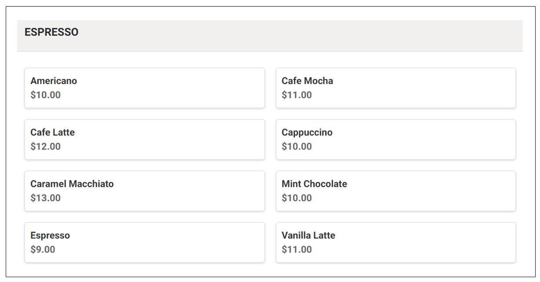This screenshot has height=282, width=540.
Task: Click the $10.00 price under Cappuccino
Action: 297,146
